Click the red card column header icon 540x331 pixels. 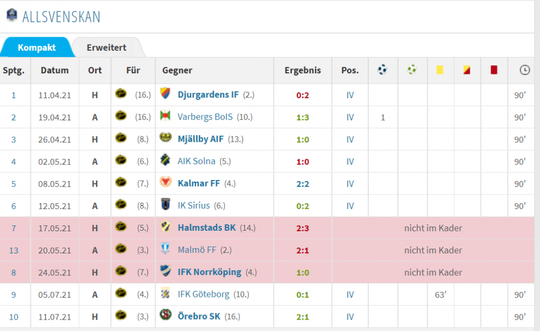pos(494,70)
